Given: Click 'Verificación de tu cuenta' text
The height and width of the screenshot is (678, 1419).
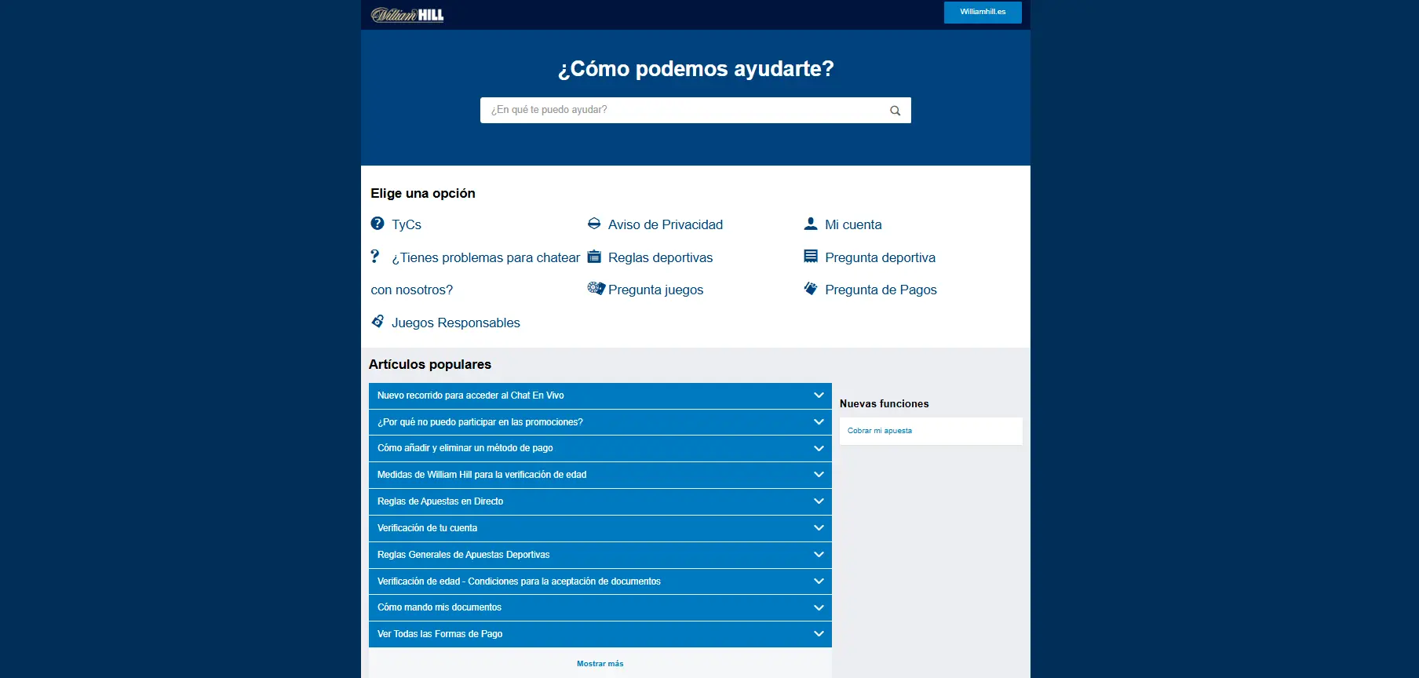Looking at the screenshot, I should pyautogui.click(x=427, y=528).
